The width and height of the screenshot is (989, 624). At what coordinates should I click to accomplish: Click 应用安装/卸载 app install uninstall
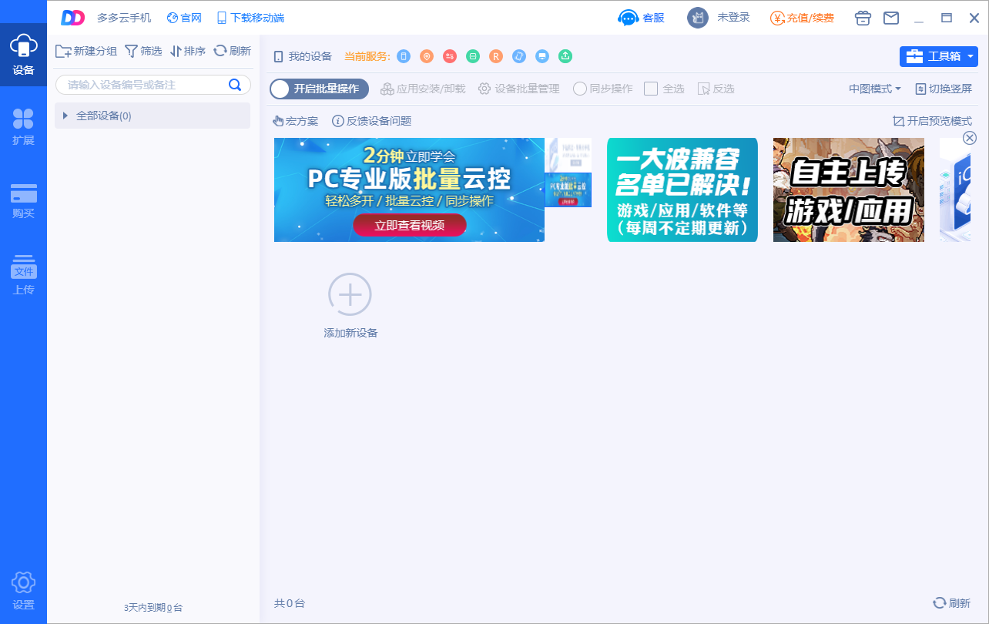(x=423, y=89)
